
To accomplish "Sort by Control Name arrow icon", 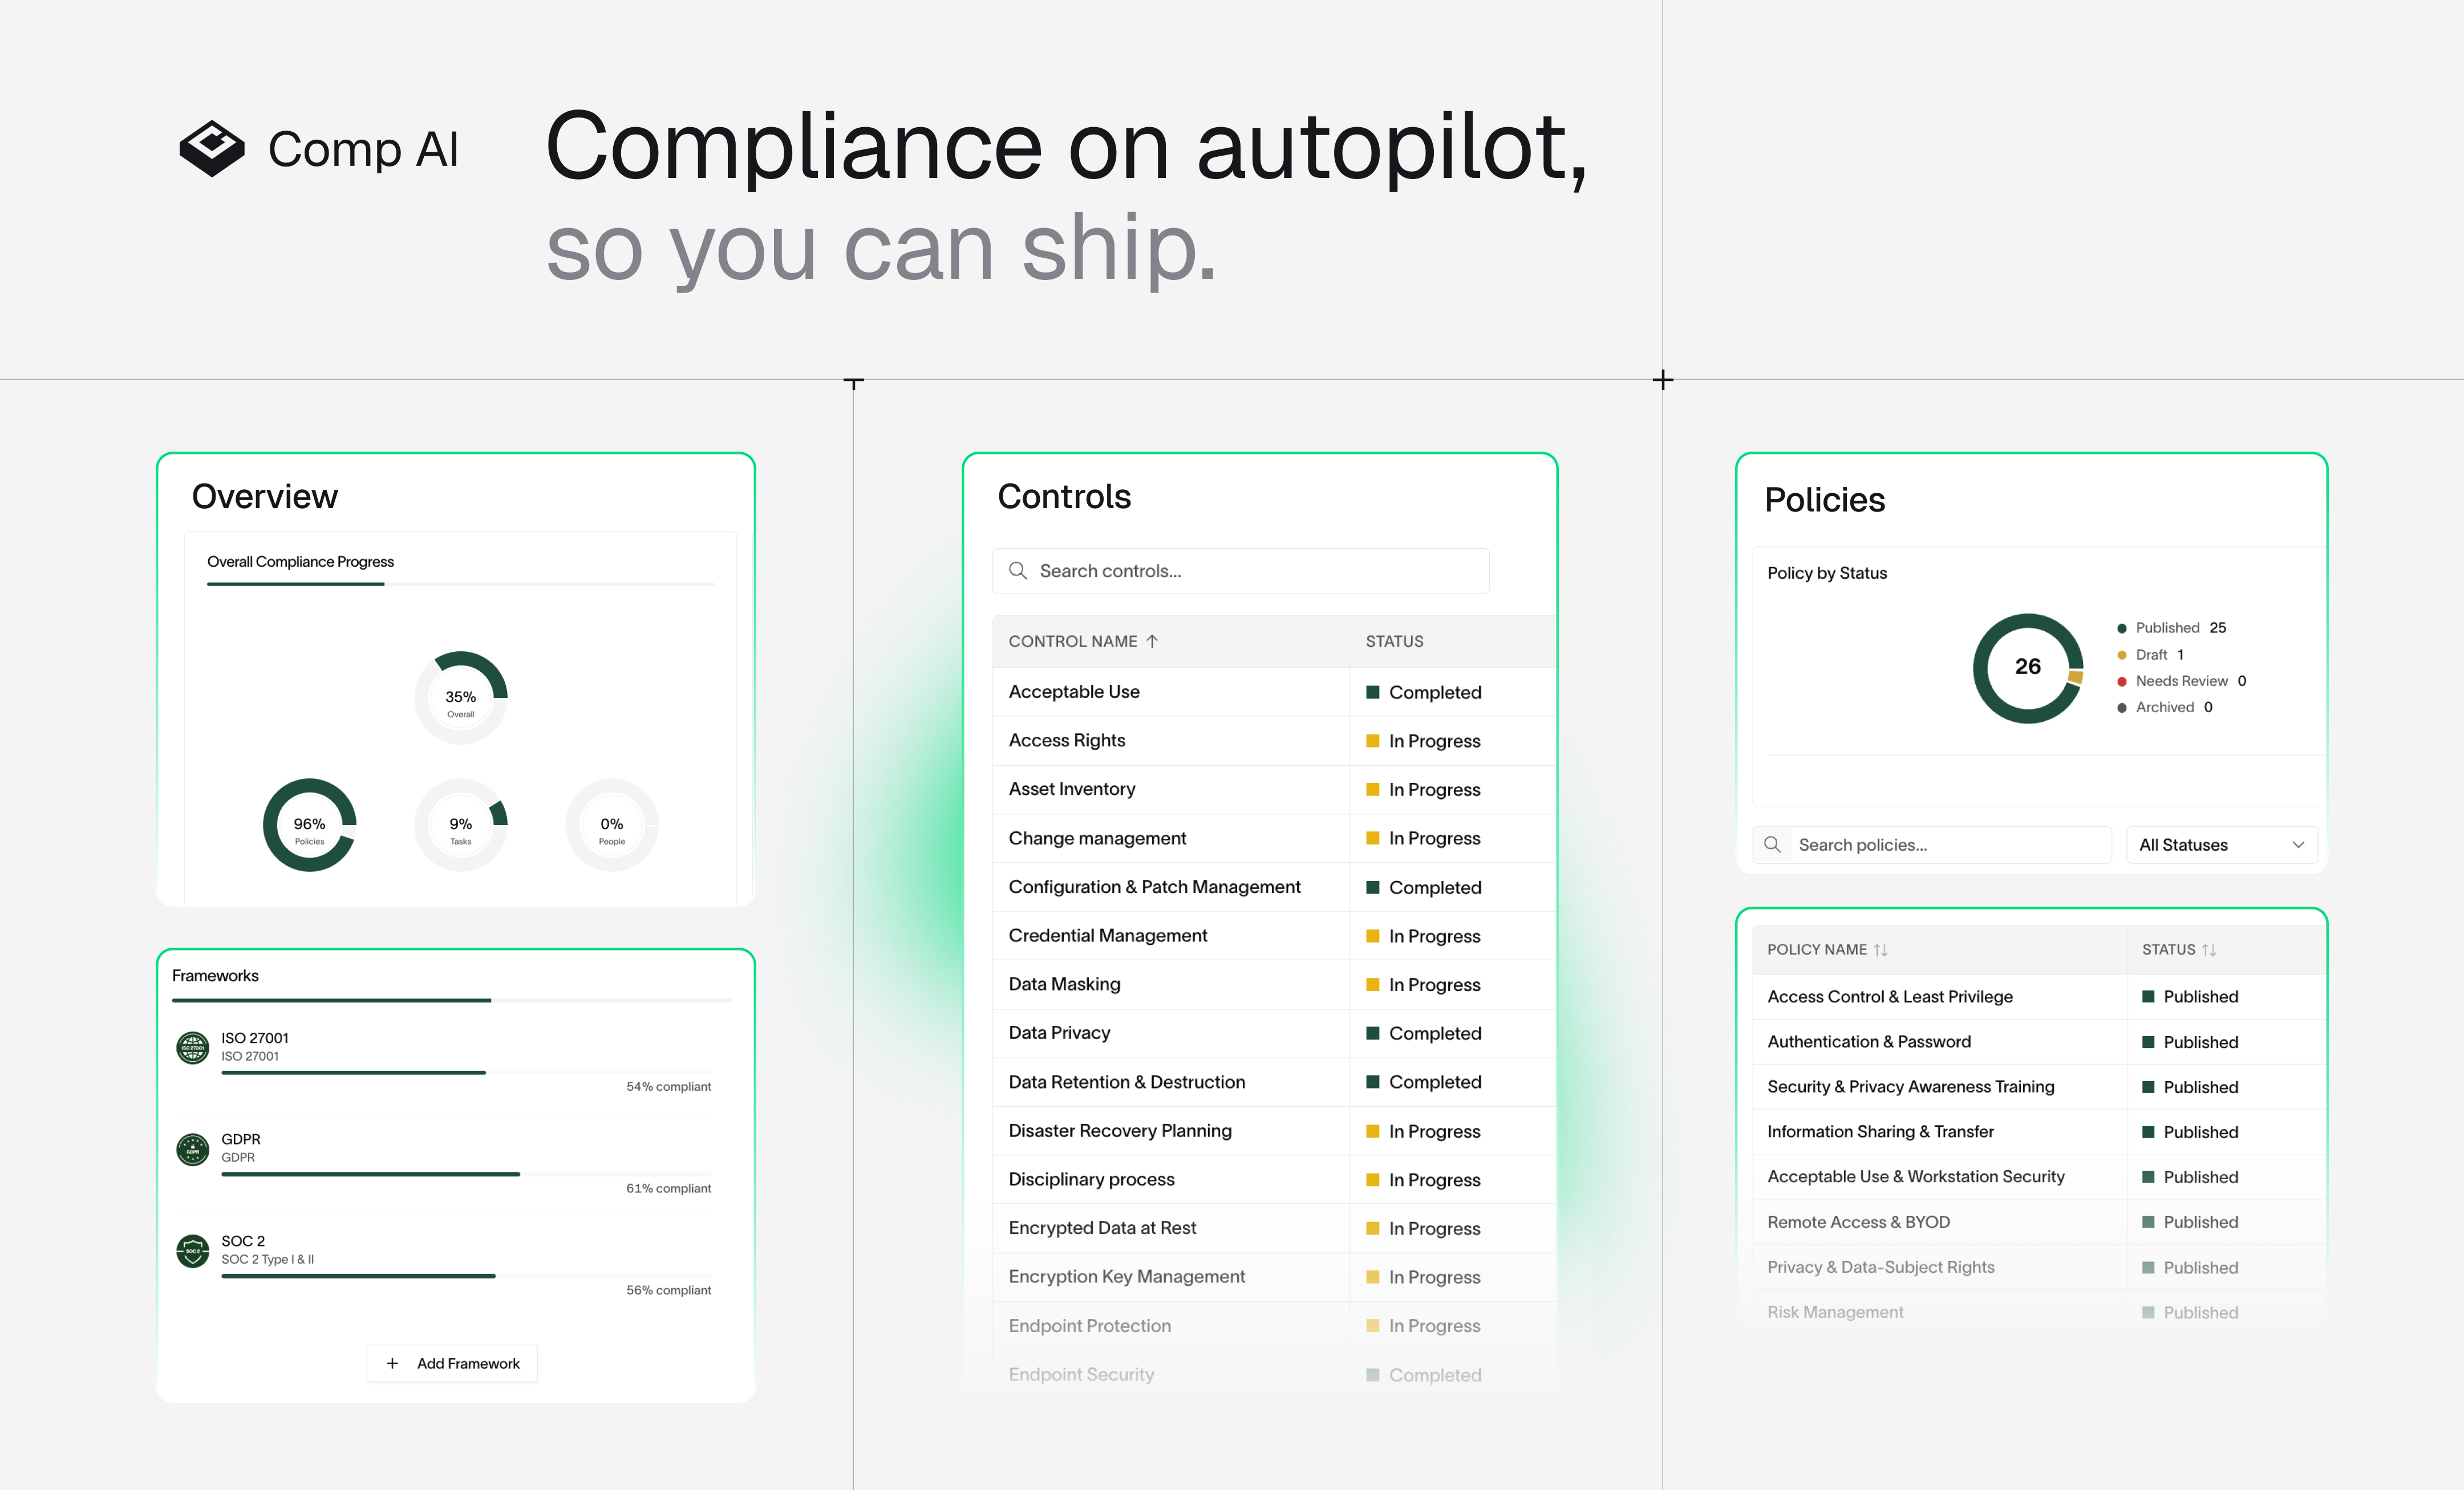I will point(1152,641).
